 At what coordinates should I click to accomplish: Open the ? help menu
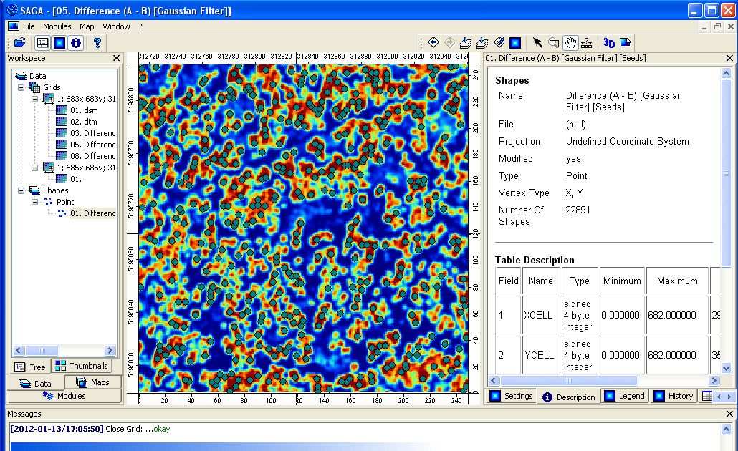pyautogui.click(x=140, y=26)
